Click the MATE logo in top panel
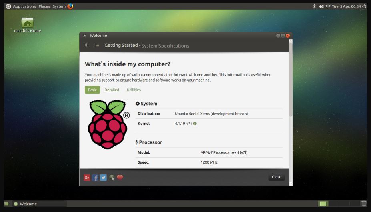 8,6
